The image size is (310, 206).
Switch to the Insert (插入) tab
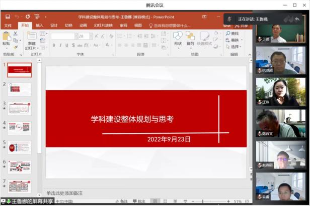pyautogui.click(x=39, y=25)
